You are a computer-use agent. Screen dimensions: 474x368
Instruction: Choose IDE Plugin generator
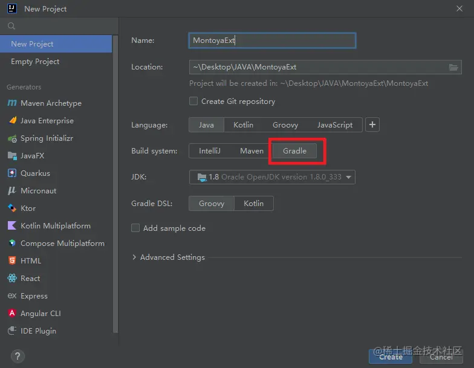(56, 331)
